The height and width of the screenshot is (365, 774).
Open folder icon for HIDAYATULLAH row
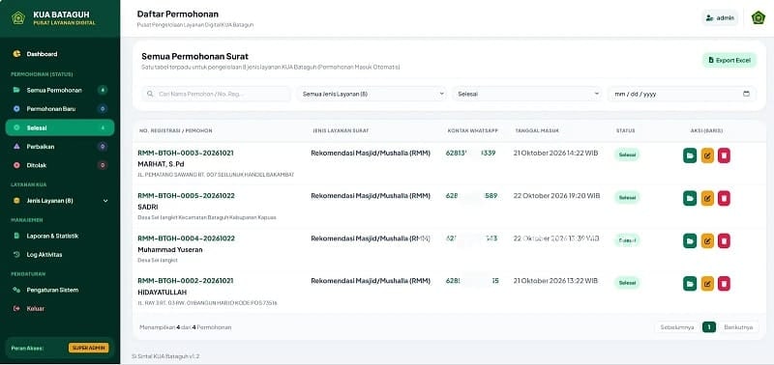[x=690, y=283]
